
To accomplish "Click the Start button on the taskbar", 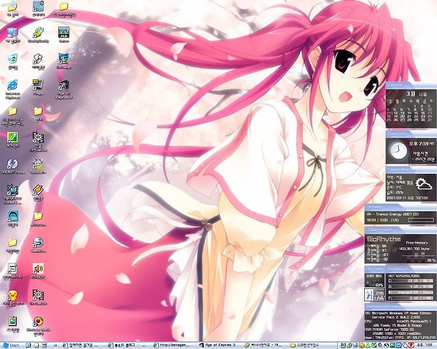I will pos(10,345).
